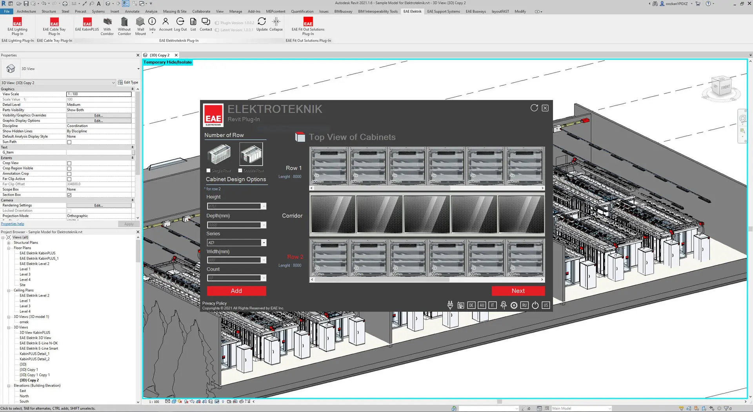Toggle the Sun Path checkbox
Image resolution: width=753 pixels, height=412 pixels.
(69, 142)
